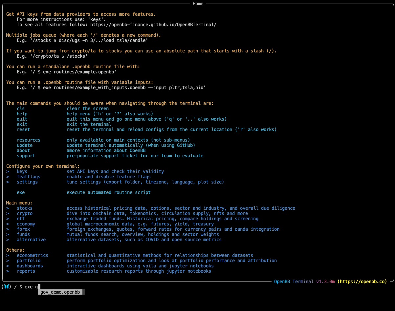The width and height of the screenshot is (395, 311).
Task: Click the 'etf' main menu entry
Action: [21, 219]
